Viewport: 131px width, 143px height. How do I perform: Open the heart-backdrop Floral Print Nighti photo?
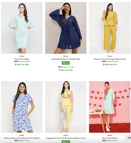point(110,107)
